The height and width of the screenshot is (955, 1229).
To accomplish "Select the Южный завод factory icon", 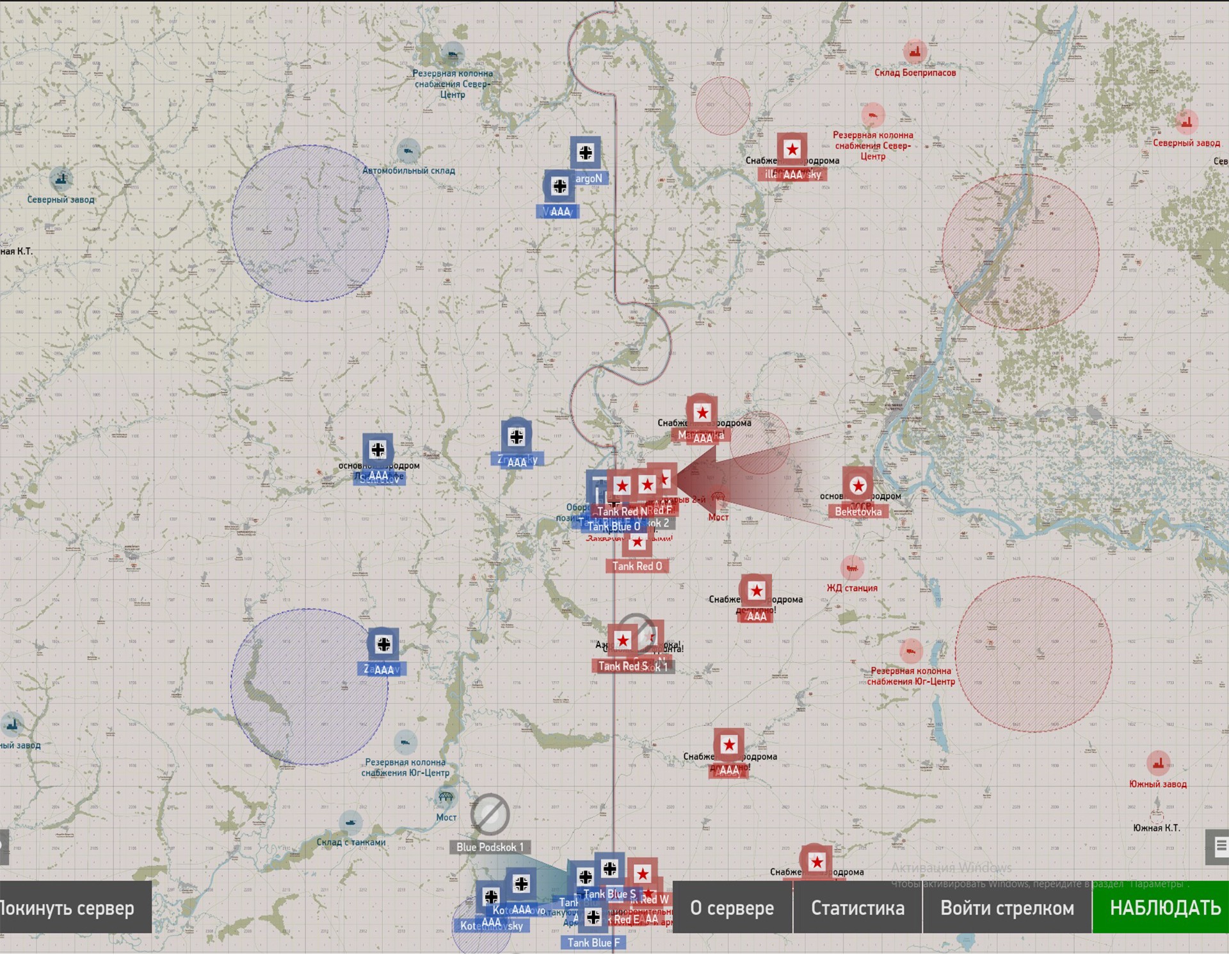I will (1157, 763).
